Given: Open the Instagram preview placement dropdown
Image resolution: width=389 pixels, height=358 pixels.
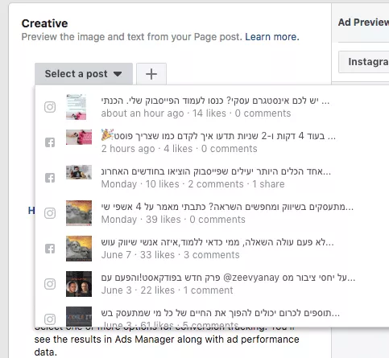Looking at the screenshot, I should 363,62.
